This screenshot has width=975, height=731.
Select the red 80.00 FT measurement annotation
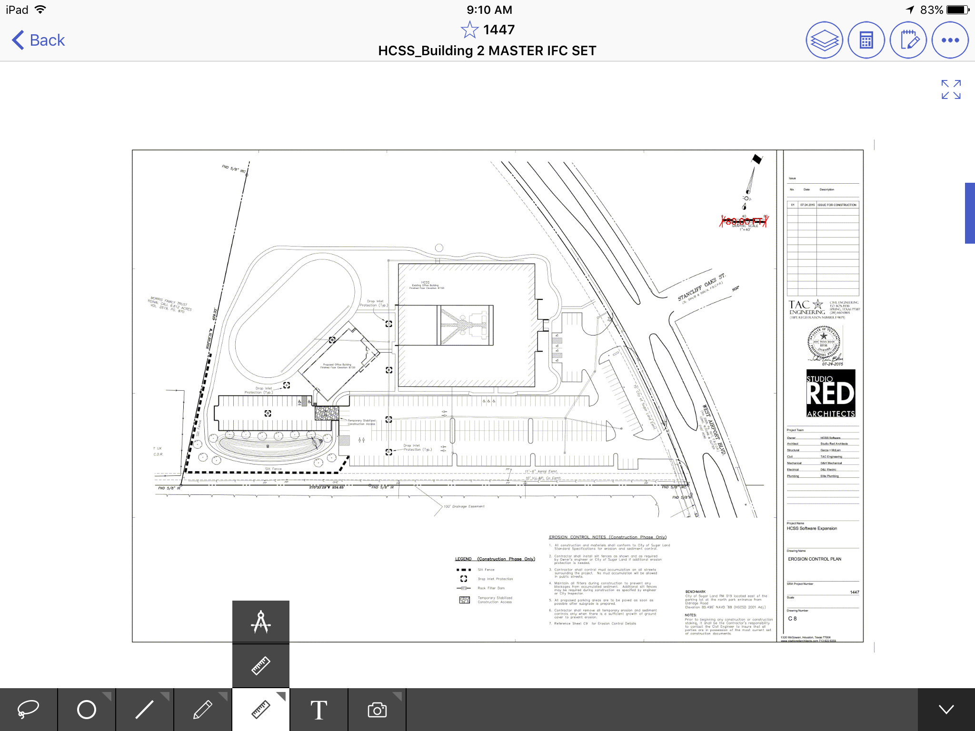tap(744, 221)
